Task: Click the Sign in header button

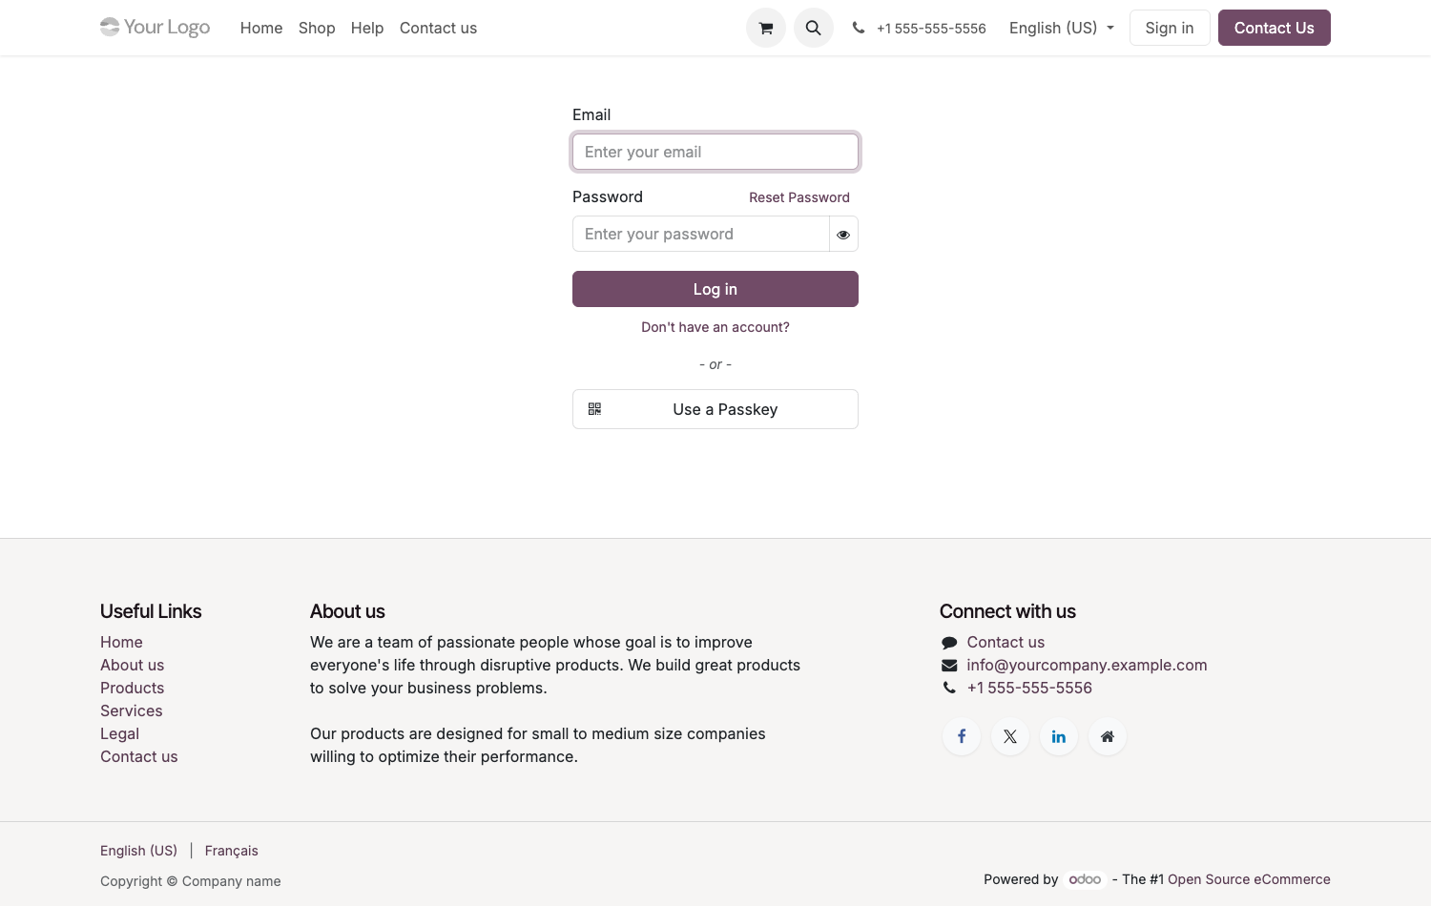Action: pyautogui.click(x=1170, y=28)
